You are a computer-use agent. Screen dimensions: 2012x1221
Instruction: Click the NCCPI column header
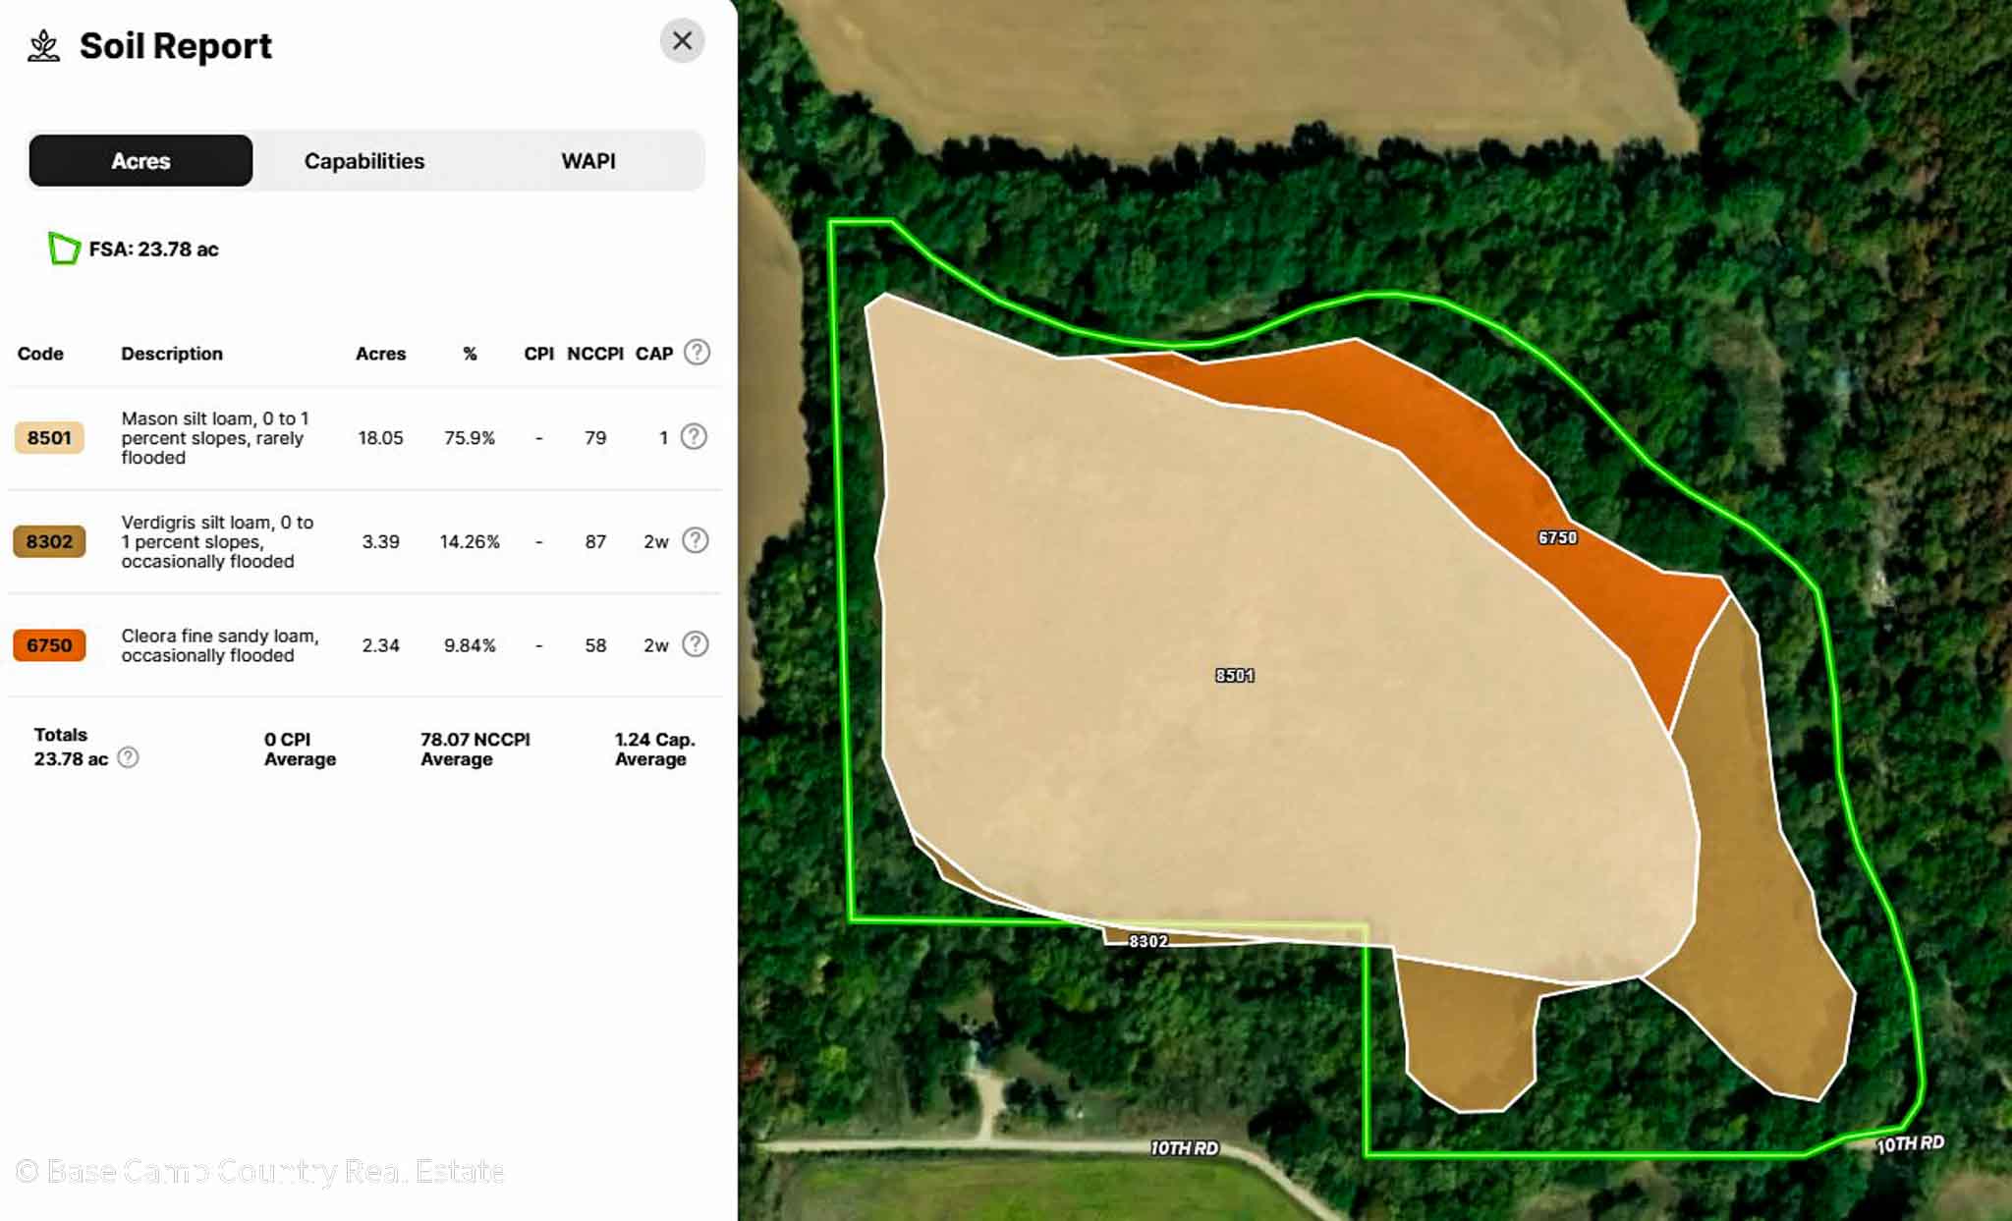594,354
